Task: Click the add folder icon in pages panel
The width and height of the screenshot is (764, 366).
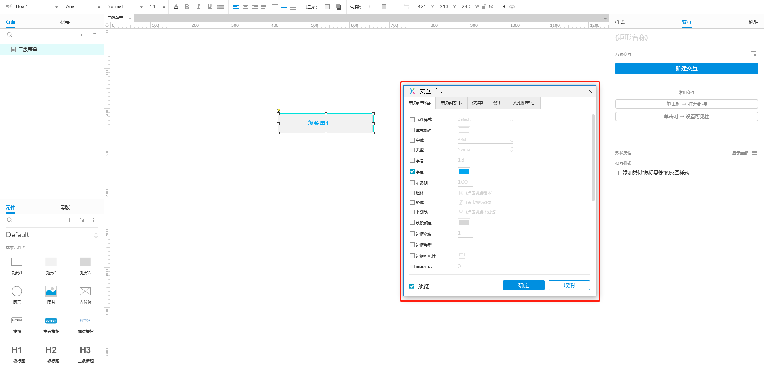Action: click(94, 35)
